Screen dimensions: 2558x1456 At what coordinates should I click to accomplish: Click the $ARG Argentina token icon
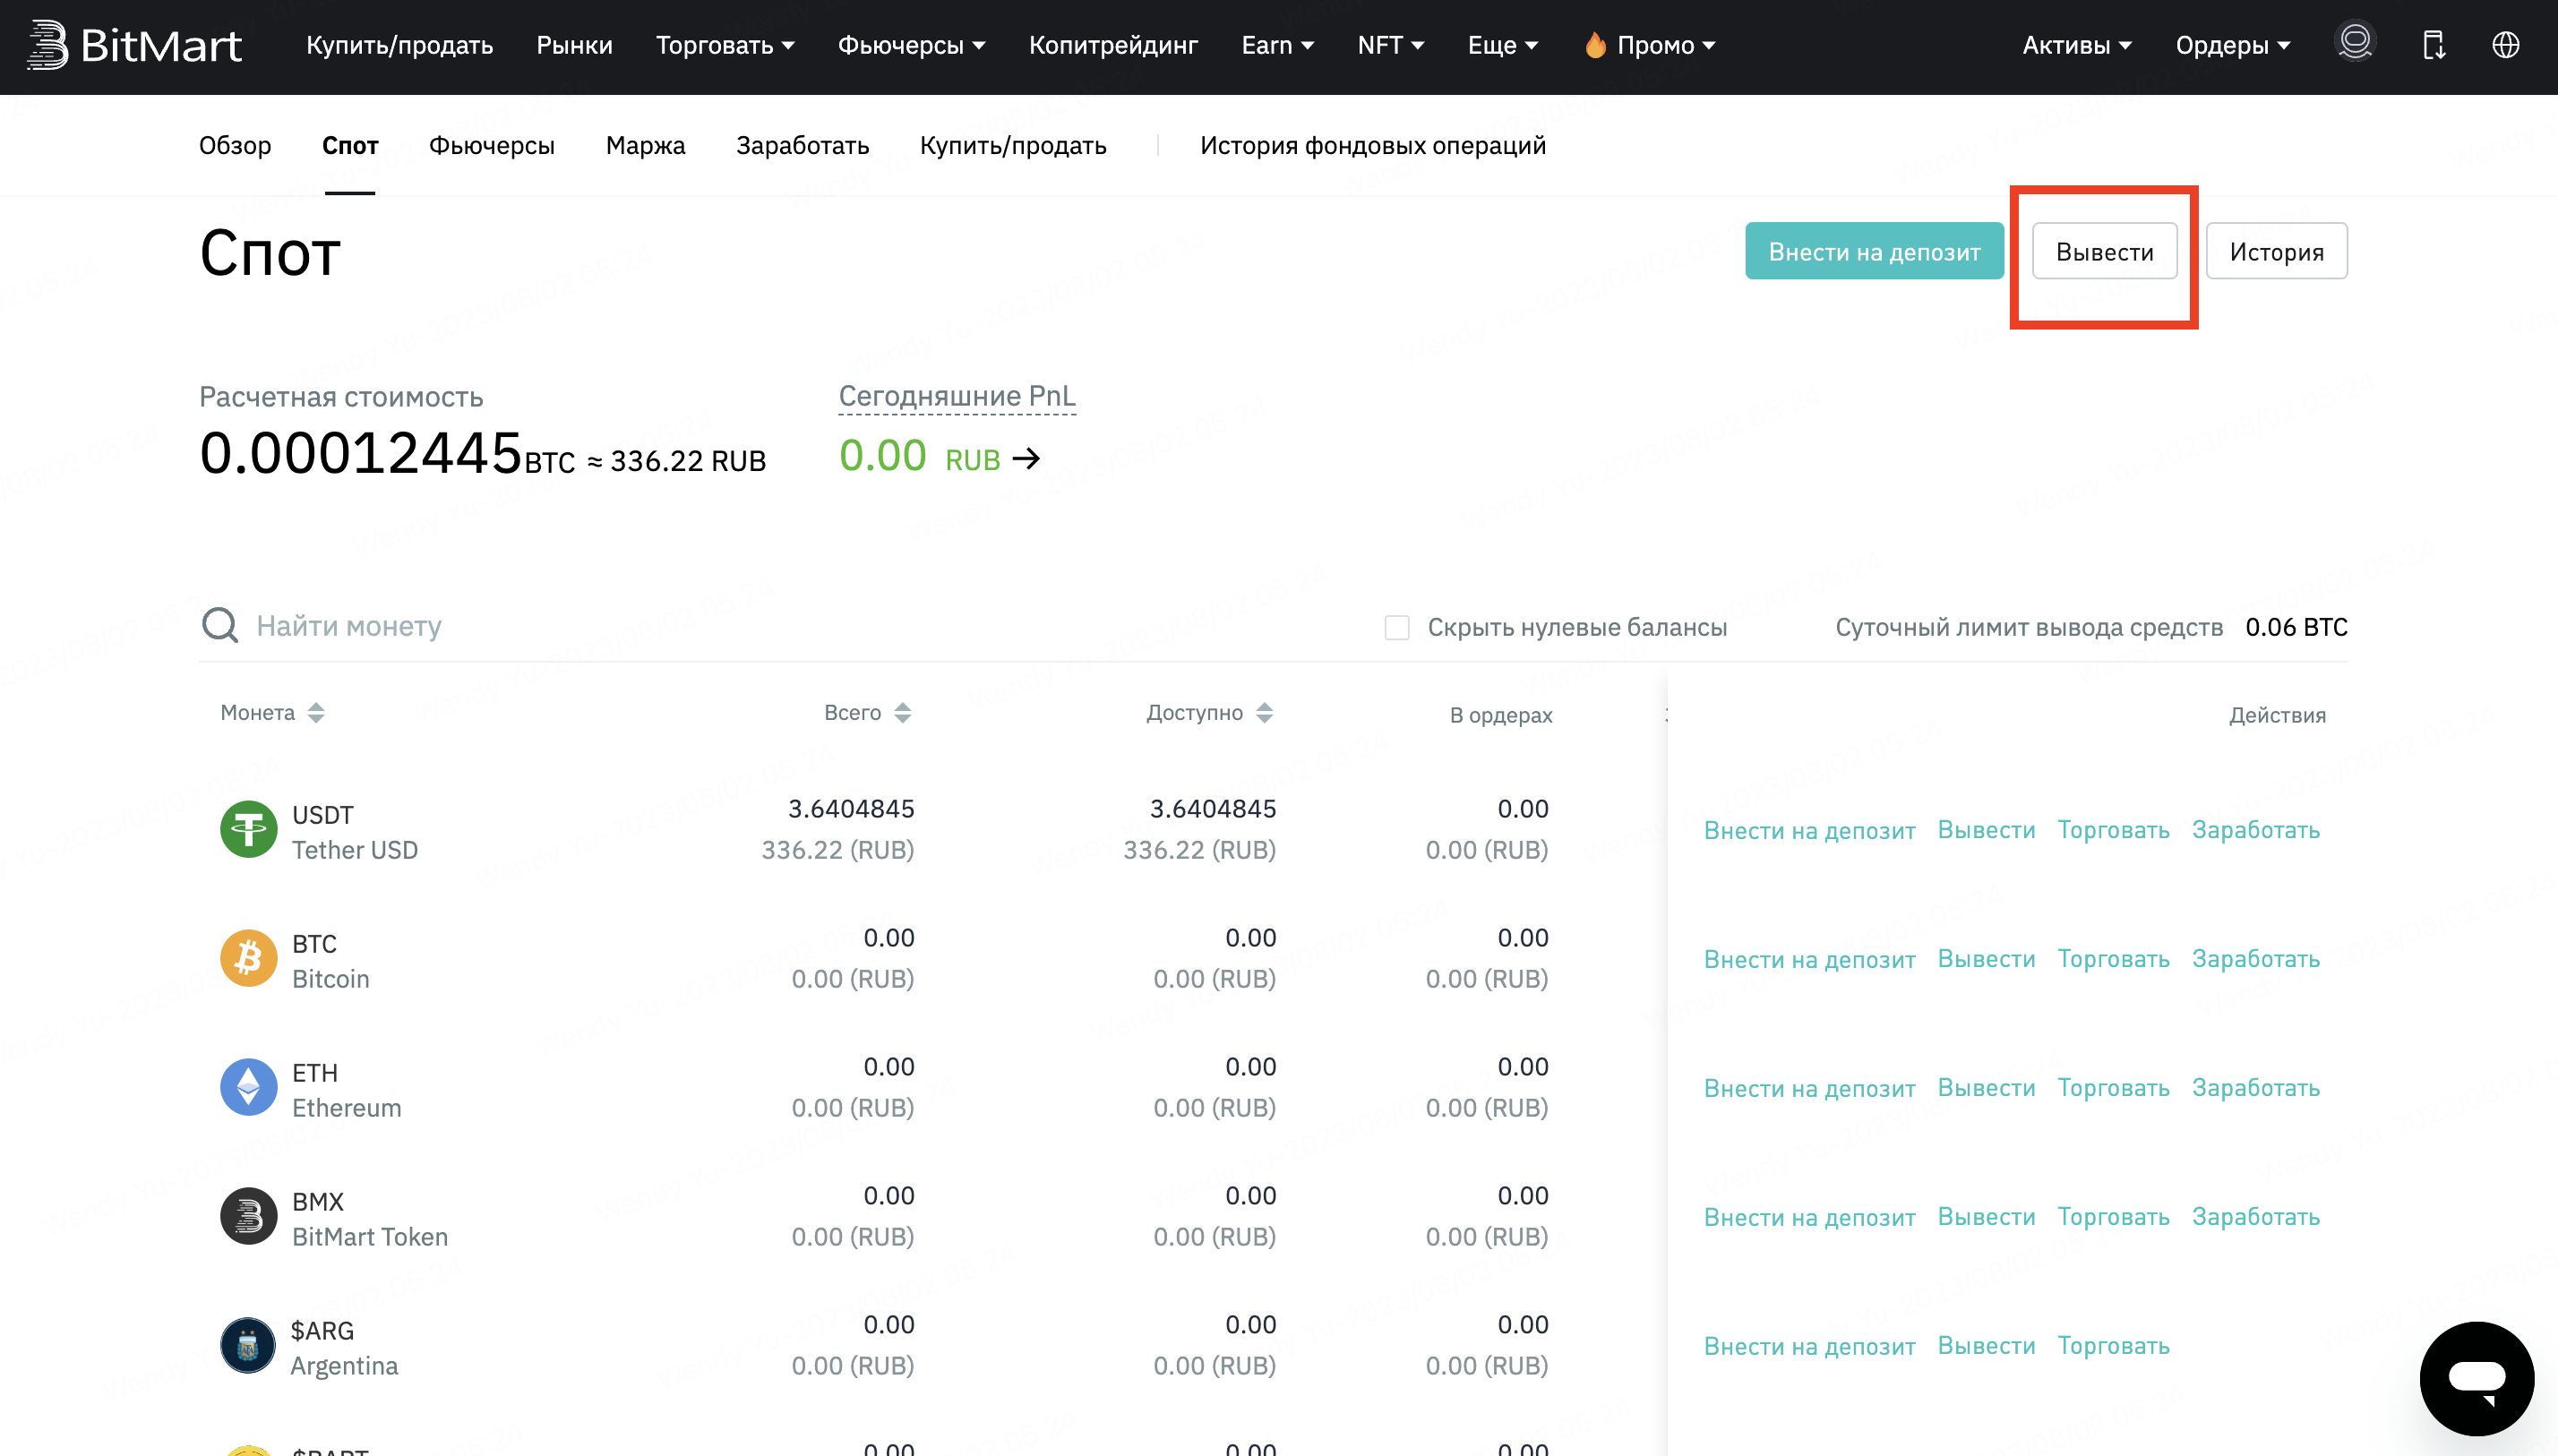[249, 1346]
